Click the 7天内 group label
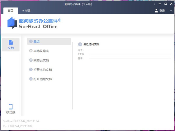The width and height of the screenshot is (175, 131). [81, 54]
